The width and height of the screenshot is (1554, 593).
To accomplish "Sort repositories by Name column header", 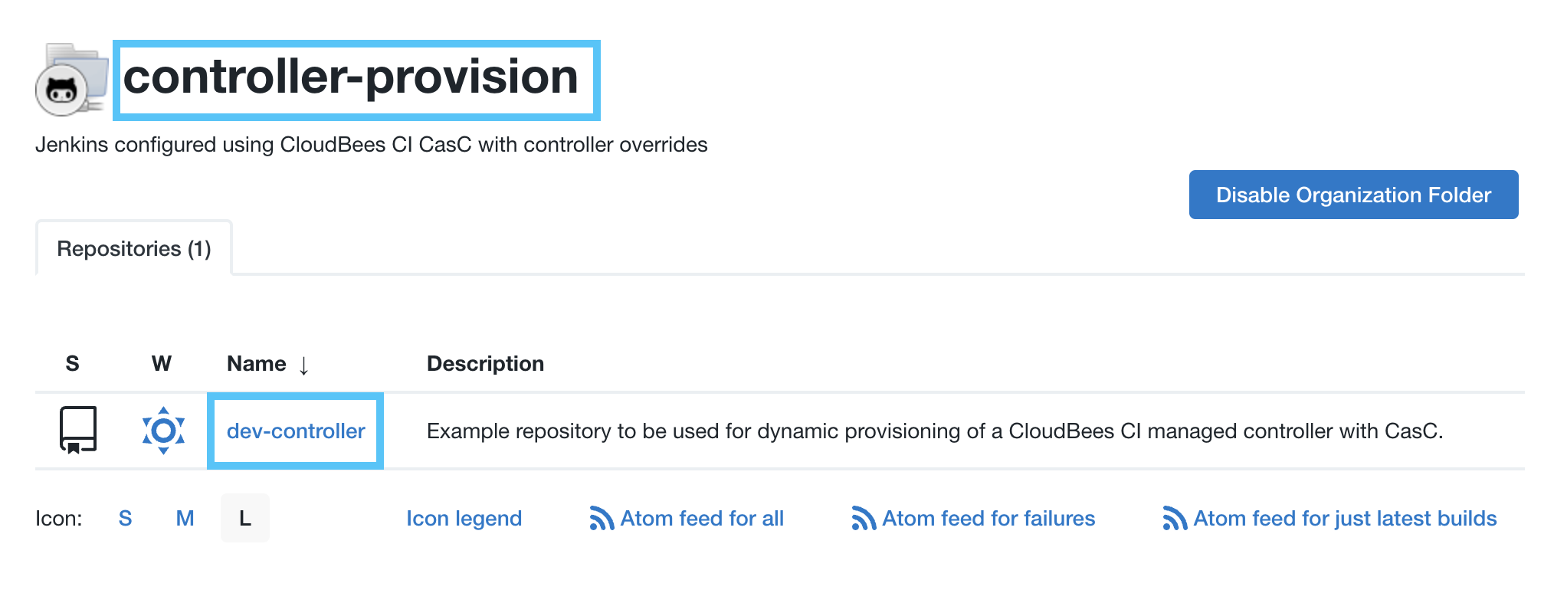I will (x=257, y=364).
